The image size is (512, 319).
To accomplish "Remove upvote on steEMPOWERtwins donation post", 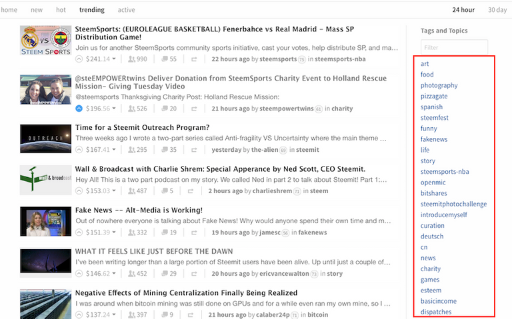I will coord(79,109).
